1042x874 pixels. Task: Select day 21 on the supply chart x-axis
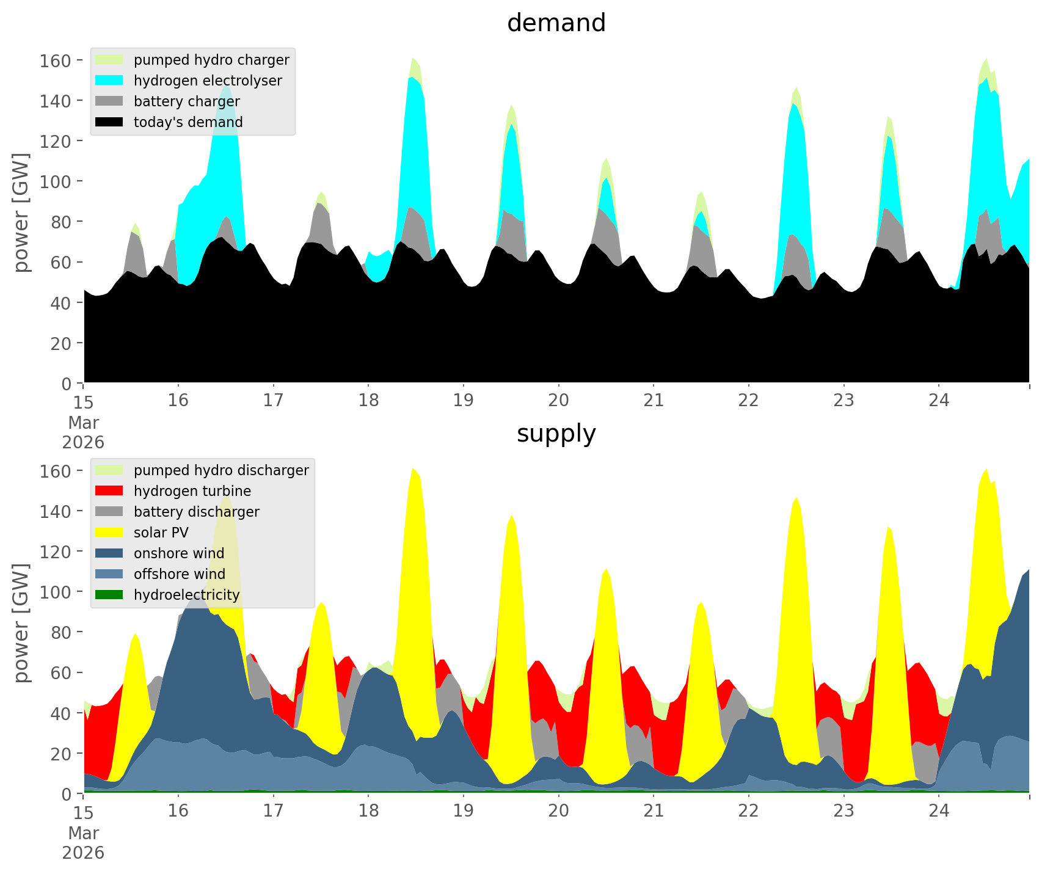click(654, 811)
